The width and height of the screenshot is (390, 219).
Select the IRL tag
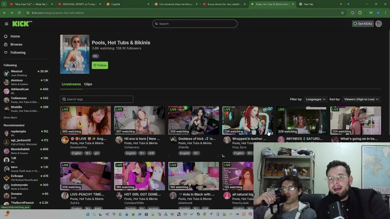pyautogui.click(x=95, y=56)
